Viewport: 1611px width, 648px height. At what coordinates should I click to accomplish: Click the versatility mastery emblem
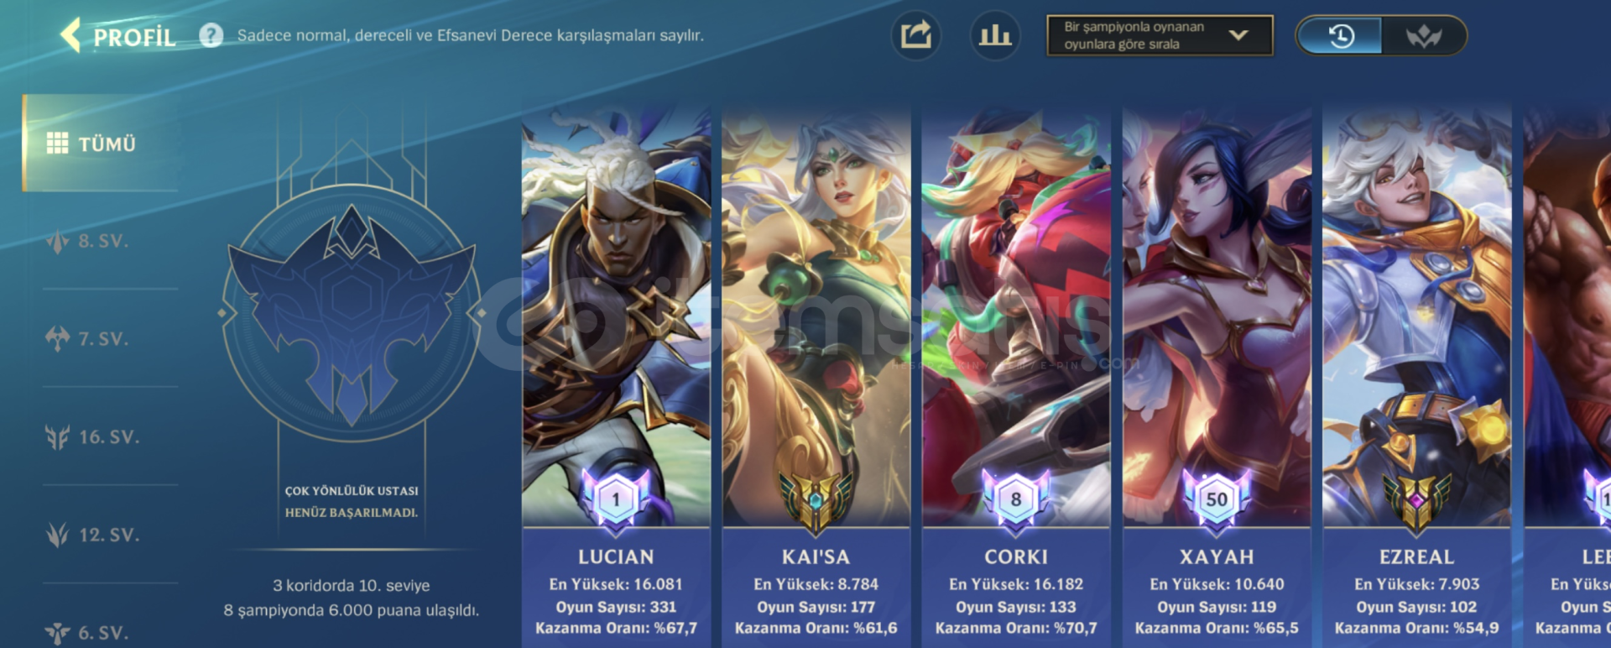pyautogui.click(x=352, y=312)
